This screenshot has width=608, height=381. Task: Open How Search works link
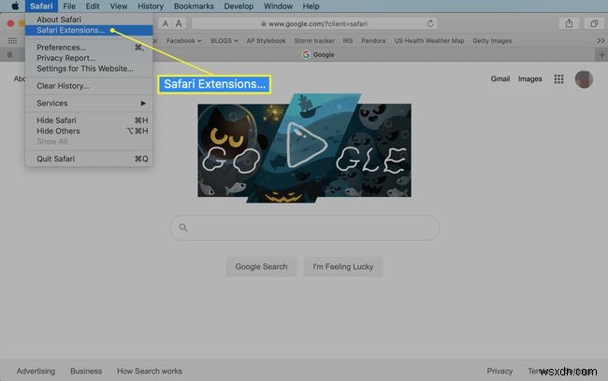(150, 371)
